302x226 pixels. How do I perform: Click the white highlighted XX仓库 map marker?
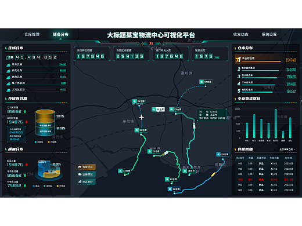158,110
